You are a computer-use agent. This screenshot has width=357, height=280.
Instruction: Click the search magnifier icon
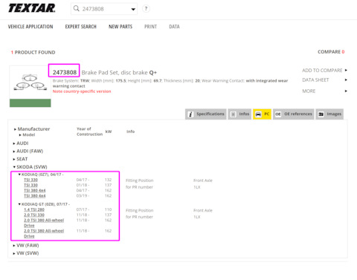click(x=76, y=9)
